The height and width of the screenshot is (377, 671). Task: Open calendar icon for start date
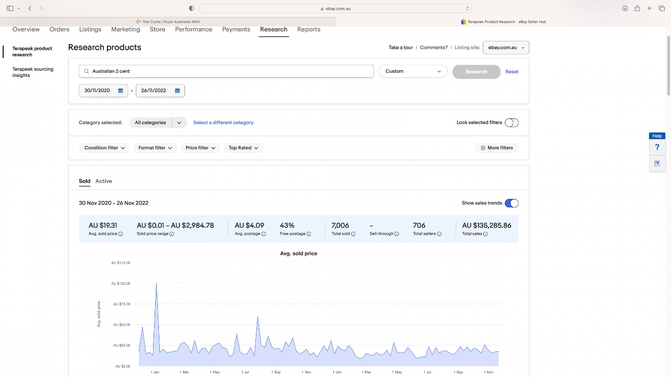point(121,91)
